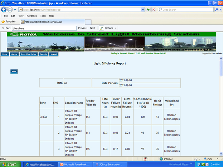The height and width of the screenshot is (167, 224).
Task: Click the Find text input field
Action: tap(44, 28)
